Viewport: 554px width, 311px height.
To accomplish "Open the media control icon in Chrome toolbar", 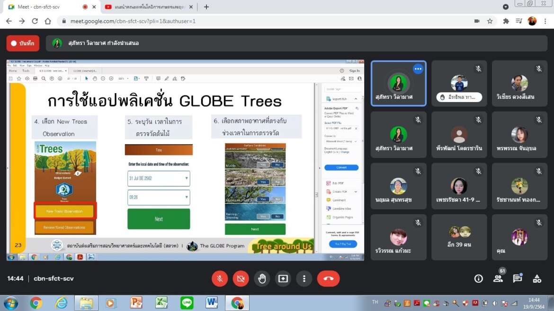I will pos(518,21).
